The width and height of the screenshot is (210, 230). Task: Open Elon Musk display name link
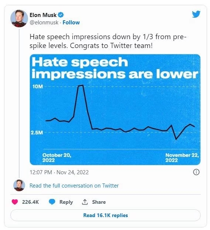coord(43,15)
